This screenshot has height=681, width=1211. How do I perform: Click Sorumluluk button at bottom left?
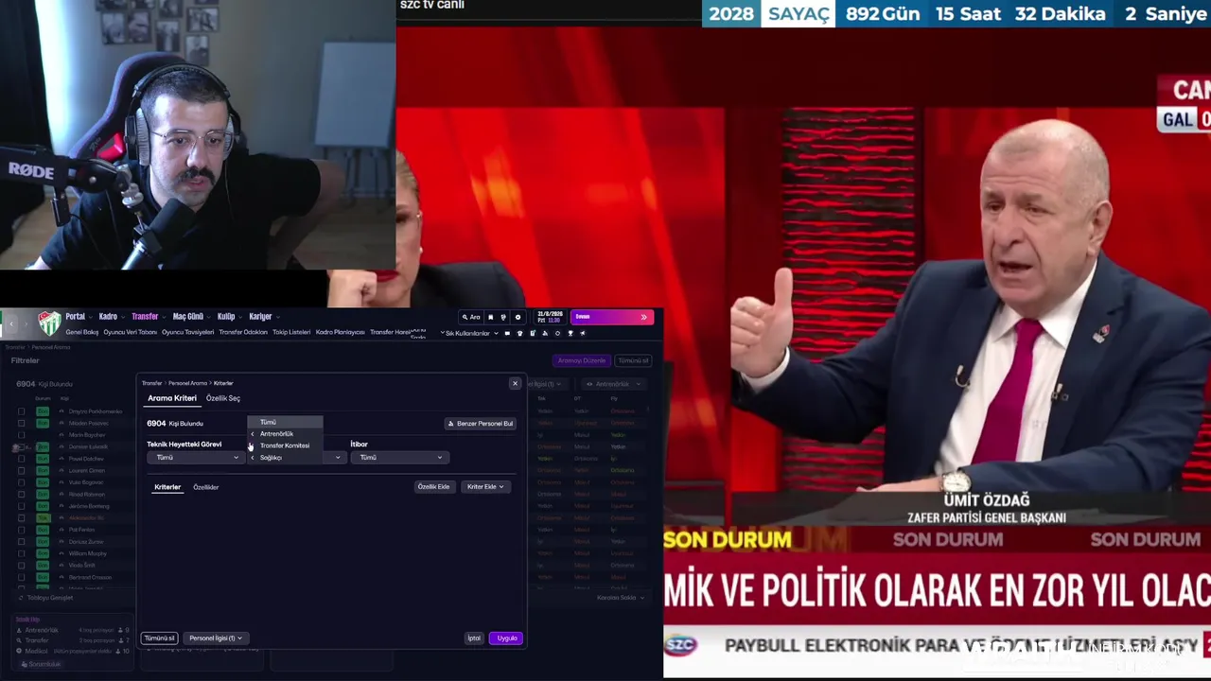42,664
